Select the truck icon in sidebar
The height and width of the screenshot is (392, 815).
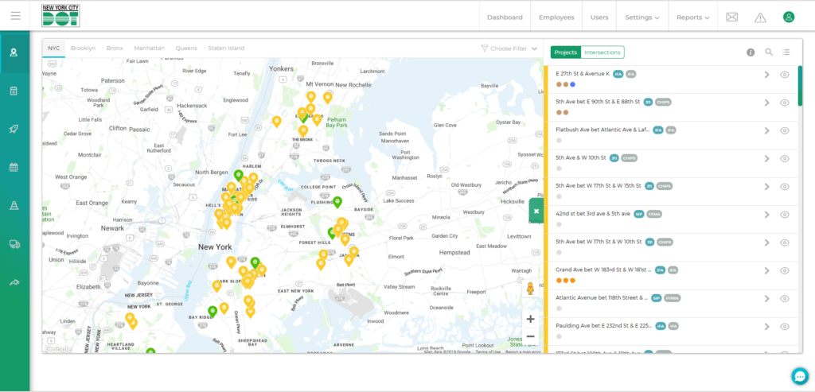(14, 244)
